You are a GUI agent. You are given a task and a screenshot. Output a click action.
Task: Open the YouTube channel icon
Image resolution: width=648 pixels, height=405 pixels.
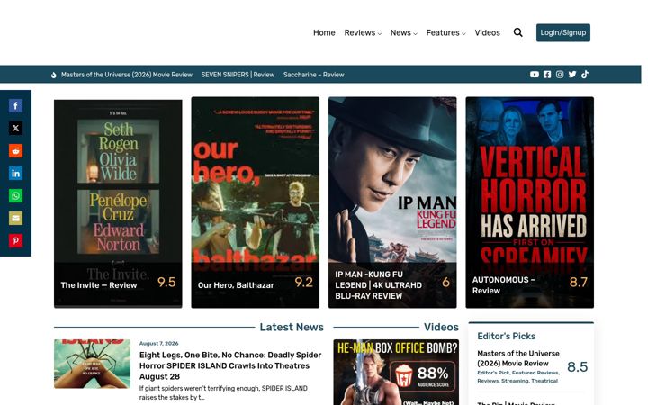(535, 75)
